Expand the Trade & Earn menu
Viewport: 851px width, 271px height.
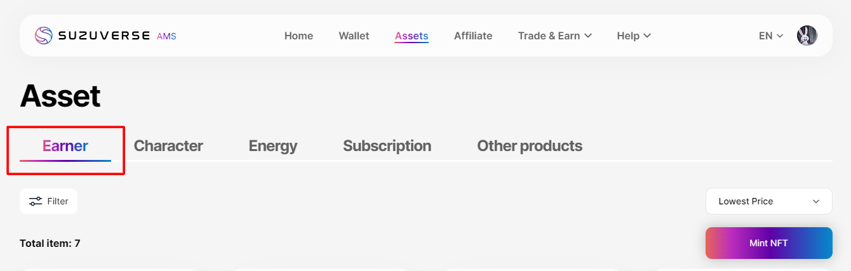click(x=554, y=36)
